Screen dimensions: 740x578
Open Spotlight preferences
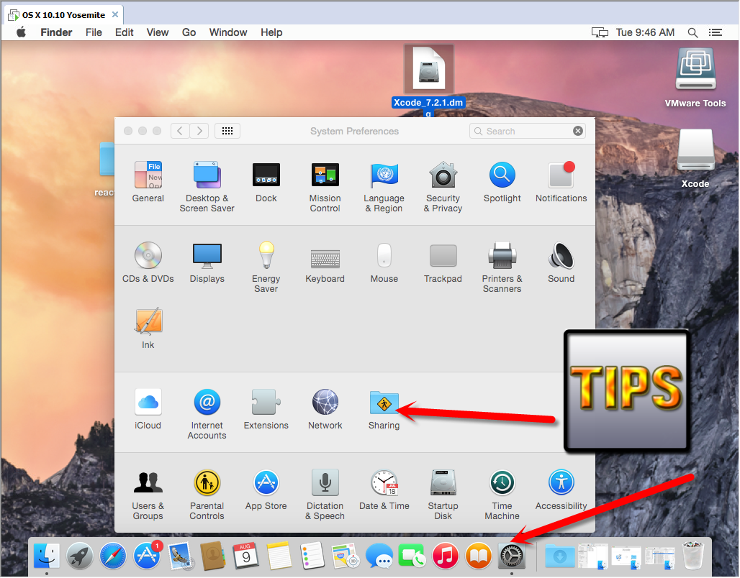pos(502,175)
